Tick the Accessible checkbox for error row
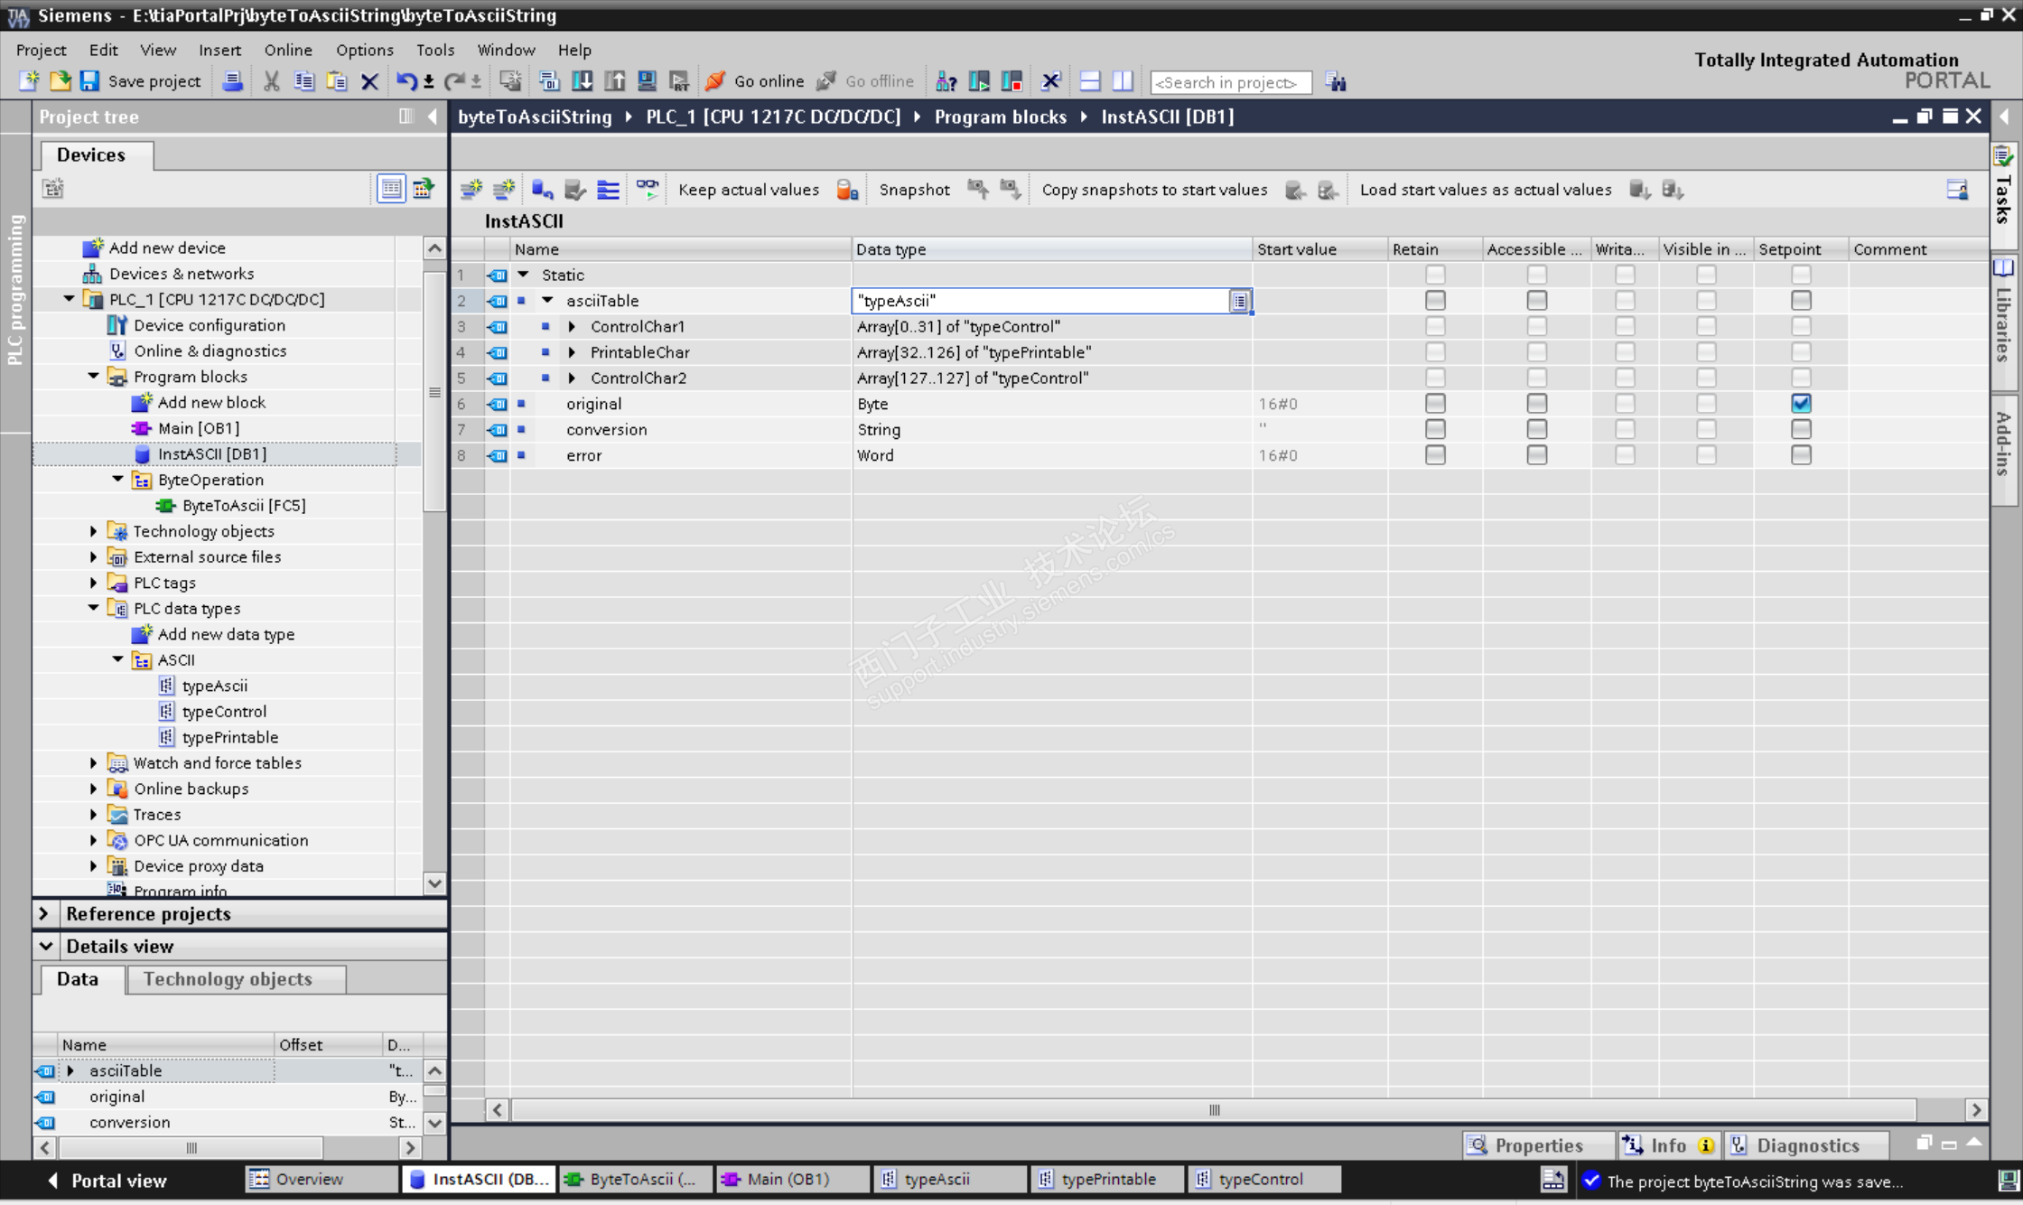Screen dimensions: 2023x1205 coord(1536,455)
